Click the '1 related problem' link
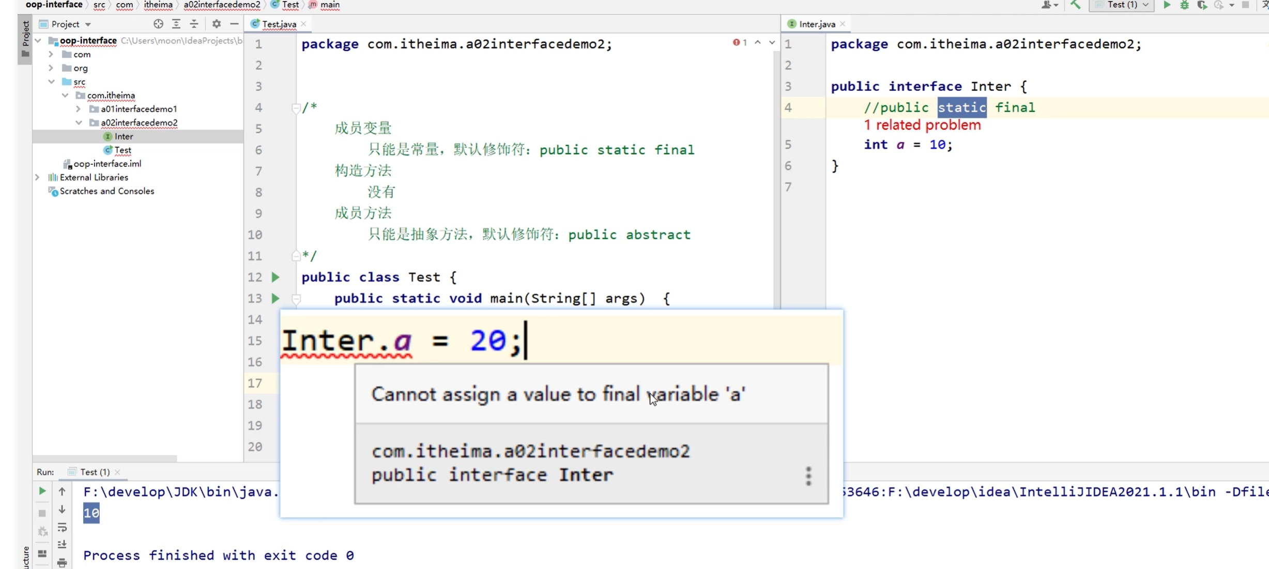 coord(922,125)
